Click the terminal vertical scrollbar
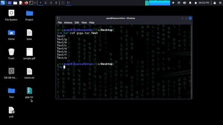The width and height of the screenshot is (223, 125). 191,62
